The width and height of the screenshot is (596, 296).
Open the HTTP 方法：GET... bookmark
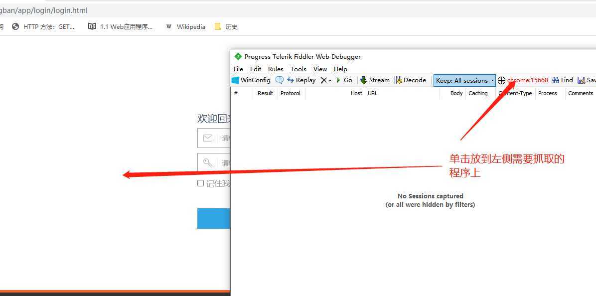44,26
